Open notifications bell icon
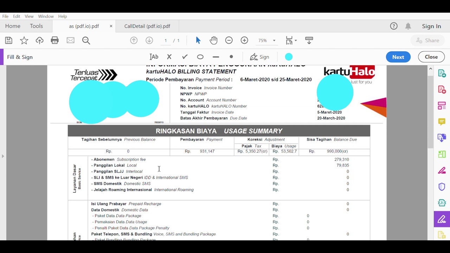The height and width of the screenshot is (253, 450). coord(408,26)
